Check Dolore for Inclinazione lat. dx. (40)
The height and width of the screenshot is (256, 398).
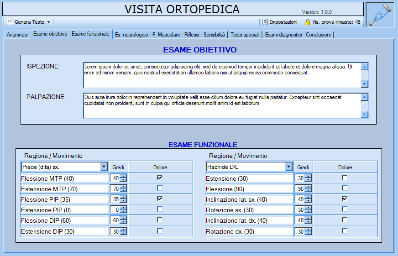tap(345, 219)
